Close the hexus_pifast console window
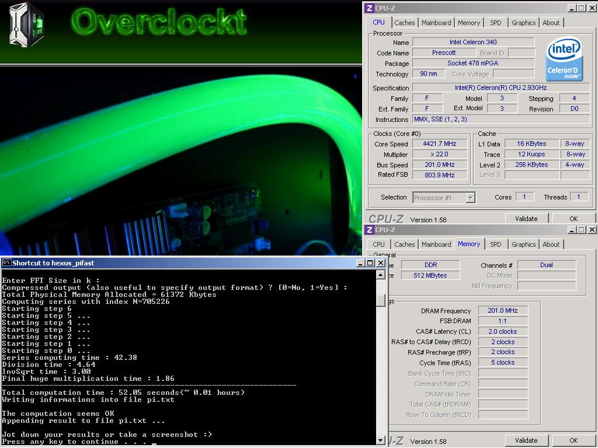 tap(381, 263)
